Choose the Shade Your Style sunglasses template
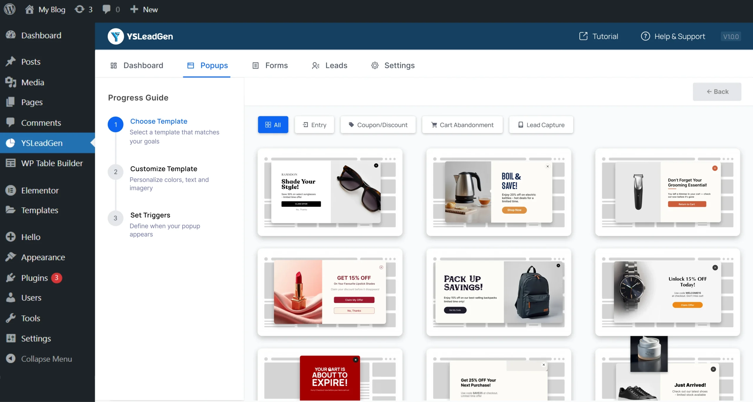 tap(330, 192)
